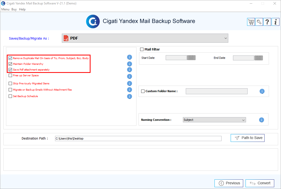The image size is (281, 189).
Task: Open the Help menu
Action: [22, 9]
